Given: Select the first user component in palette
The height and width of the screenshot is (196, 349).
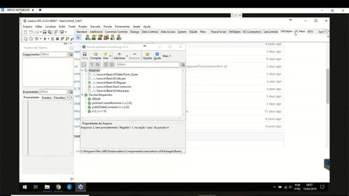Looking at the screenshot, I should point(88,38).
